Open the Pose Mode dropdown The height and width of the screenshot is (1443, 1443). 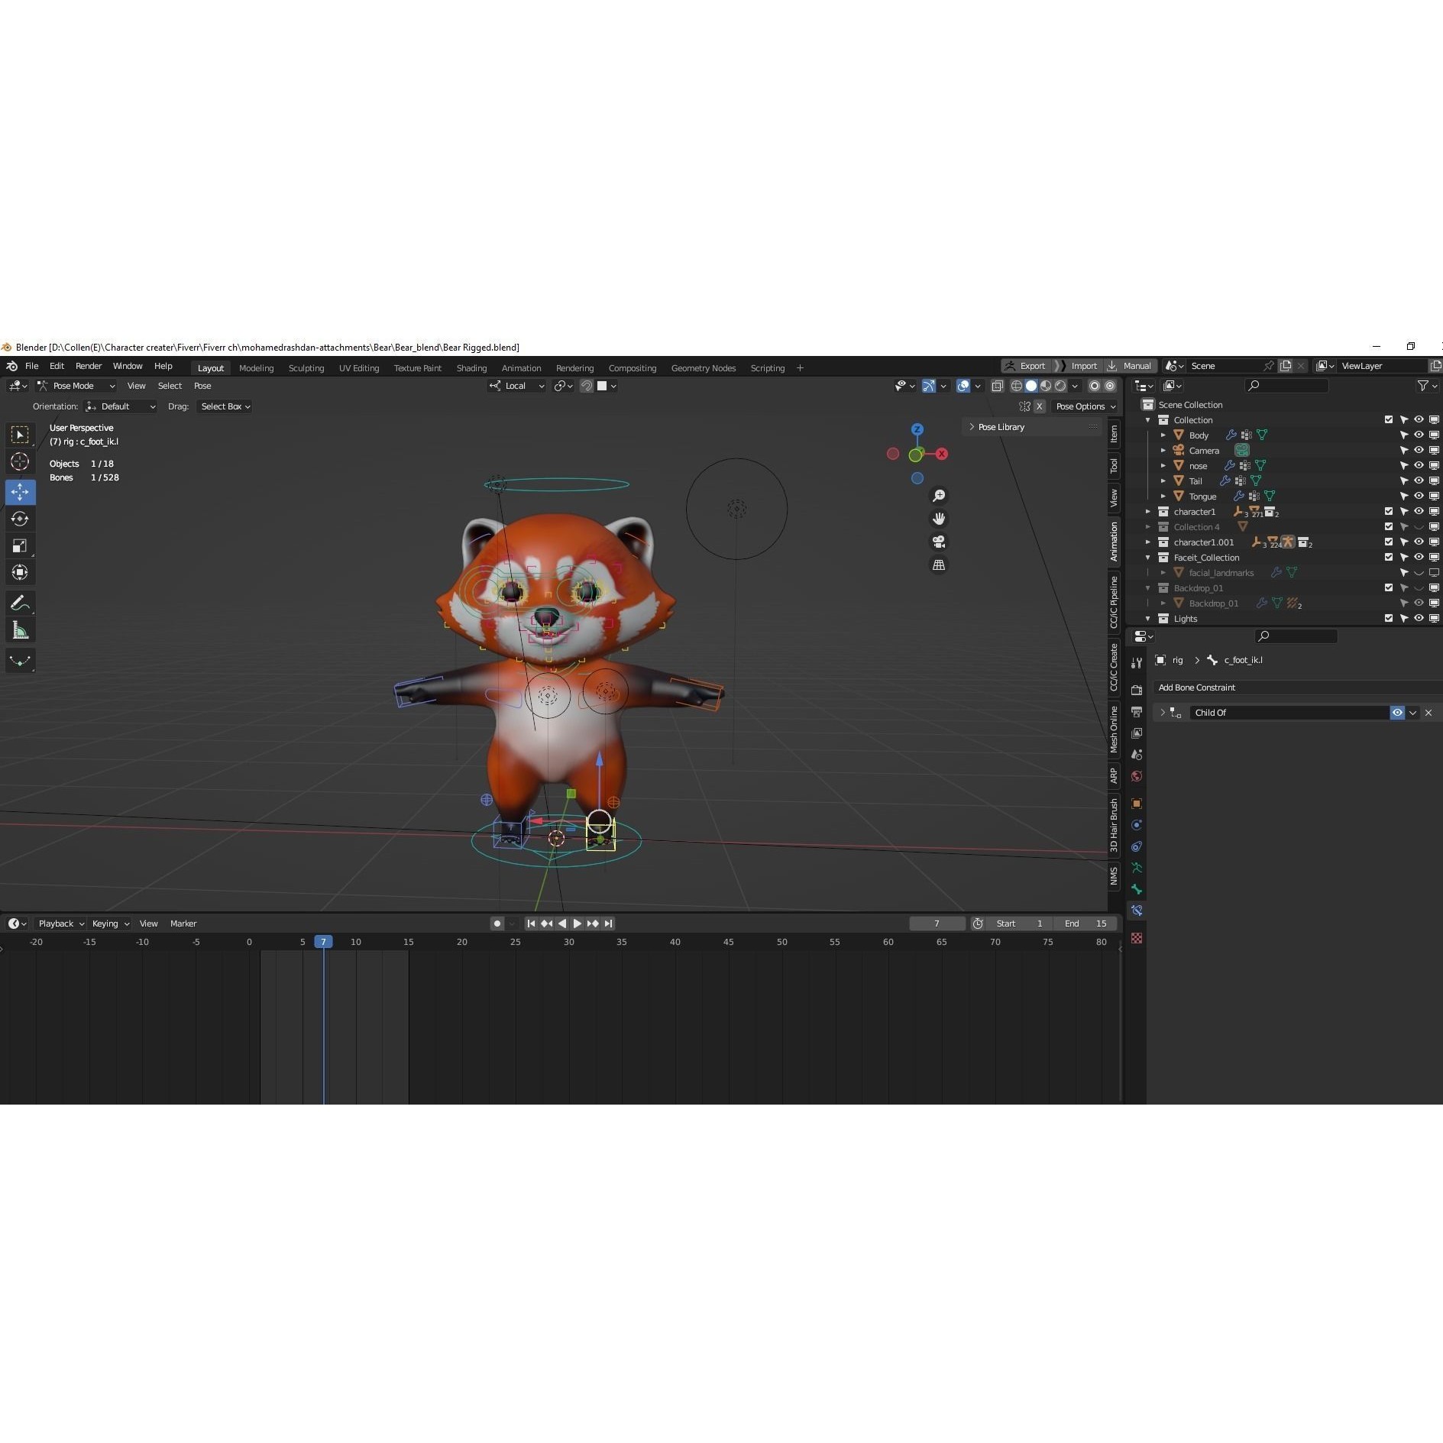[76, 386]
